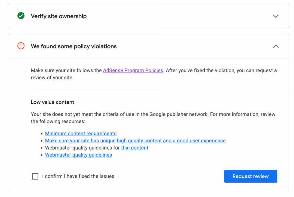Visit the Webmaster quality guidelines link
Image resolution: width=294 pixels, height=197 pixels.
point(79,155)
